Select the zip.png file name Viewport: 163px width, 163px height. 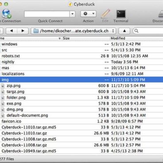click(x=14, y=86)
